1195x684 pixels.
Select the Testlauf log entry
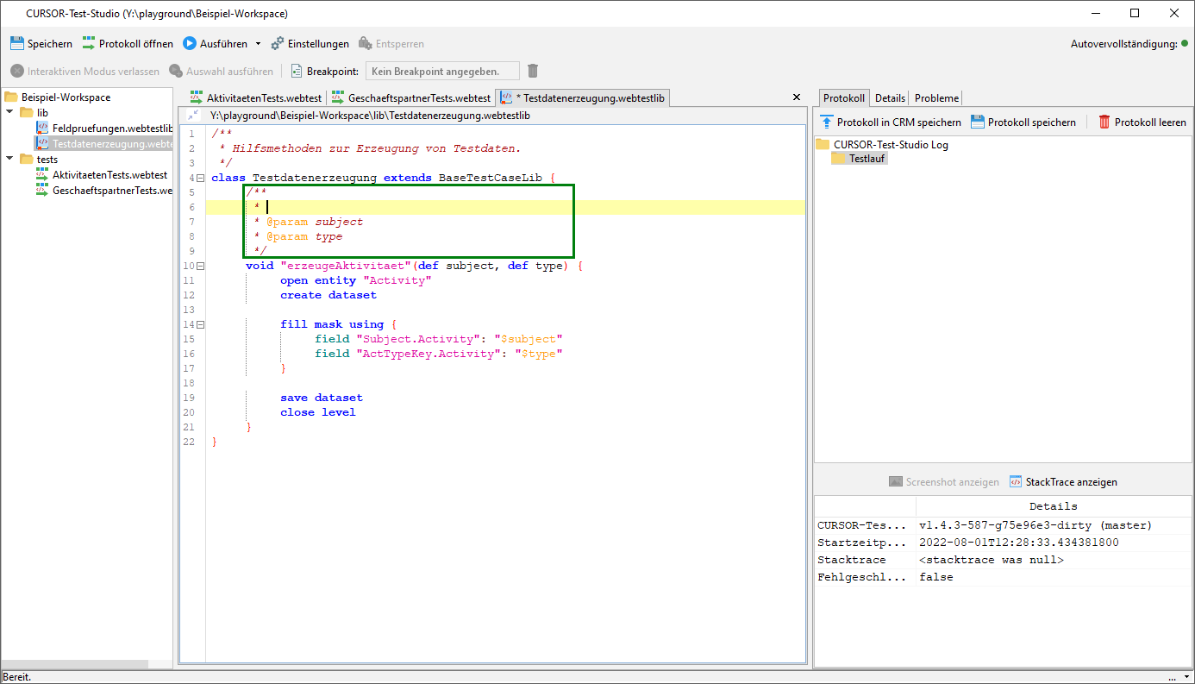click(867, 159)
